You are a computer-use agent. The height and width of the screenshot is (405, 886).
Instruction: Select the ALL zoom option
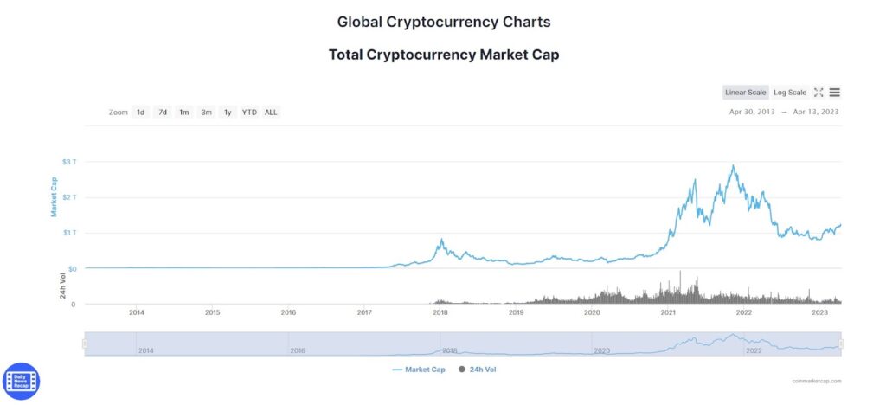[x=271, y=112]
